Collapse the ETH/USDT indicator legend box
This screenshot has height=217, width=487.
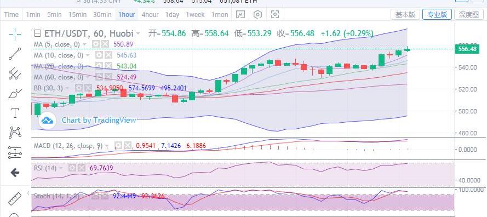pos(37,33)
